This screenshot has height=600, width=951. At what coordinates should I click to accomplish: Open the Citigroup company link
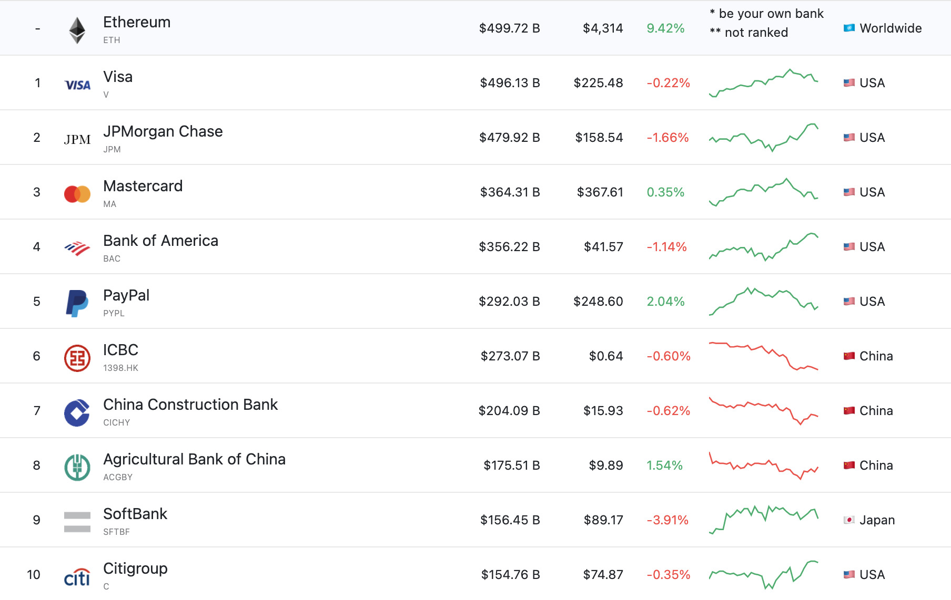[135, 568]
